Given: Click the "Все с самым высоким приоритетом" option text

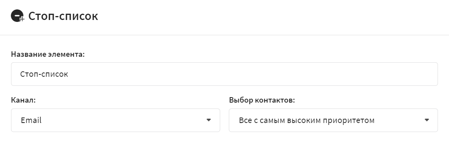Looking at the screenshot, I should (307, 121).
